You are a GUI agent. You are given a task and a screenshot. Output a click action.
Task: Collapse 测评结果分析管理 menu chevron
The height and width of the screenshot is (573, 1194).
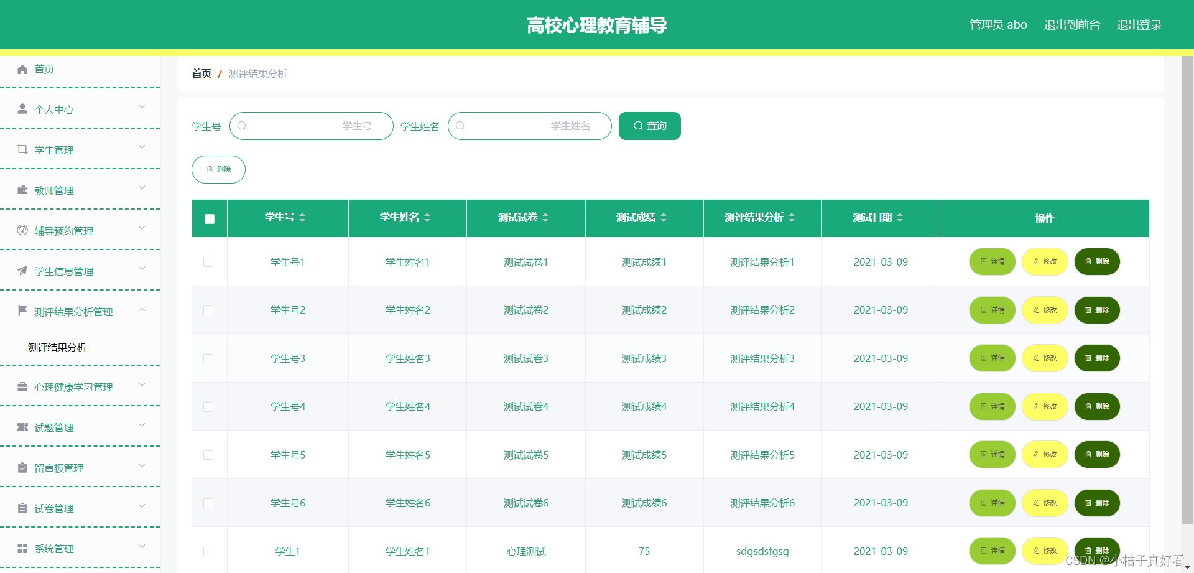[x=142, y=309]
